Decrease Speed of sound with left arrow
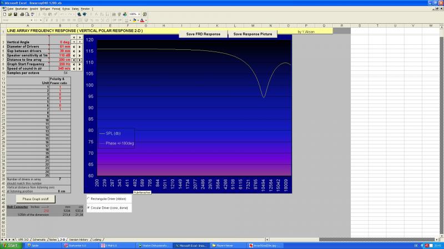Image resolution: width=444 pixels, height=249 pixels. coord(74,68)
